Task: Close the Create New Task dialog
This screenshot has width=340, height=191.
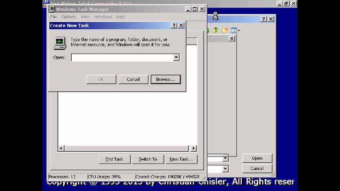Action: (181, 25)
